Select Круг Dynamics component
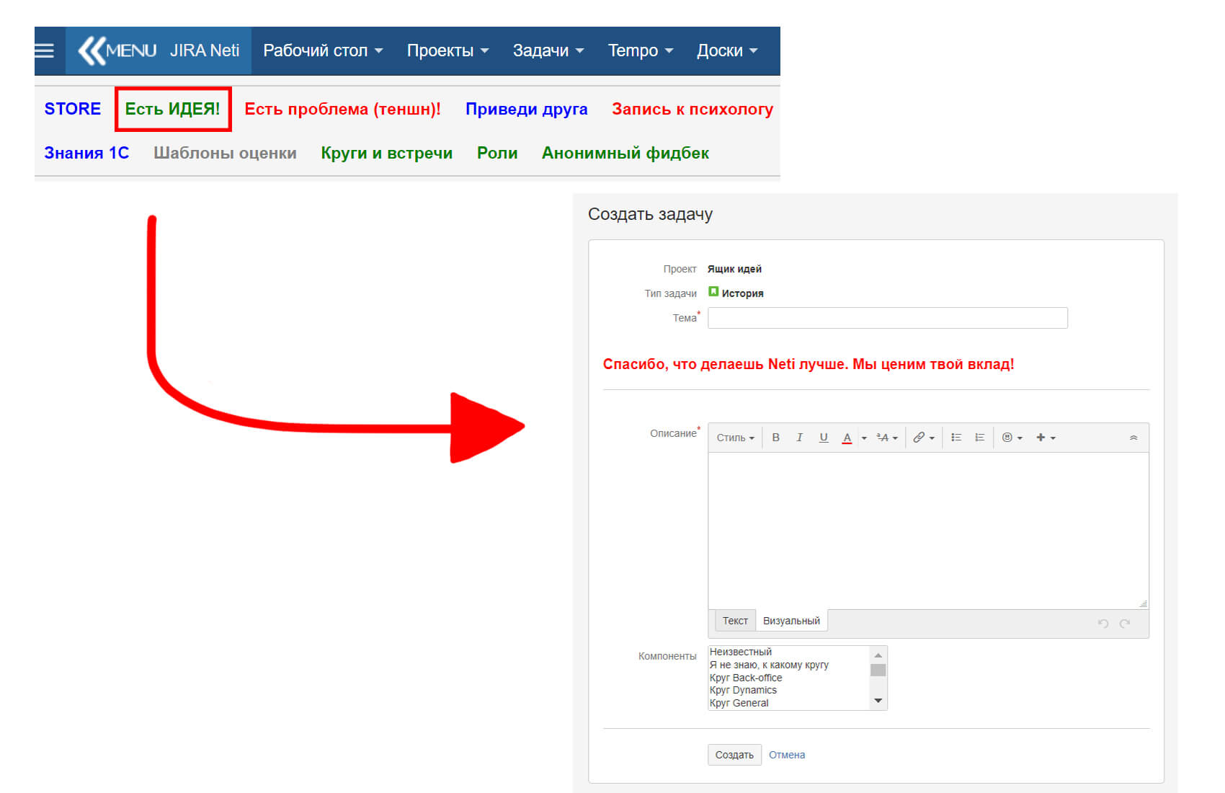This screenshot has width=1225, height=793. pyautogui.click(x=788, y=690)
